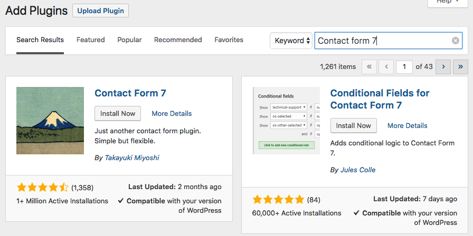Click the Upload Plugin button
The height and width of the screenshot is (236, 473).
(x=100, y=11)
